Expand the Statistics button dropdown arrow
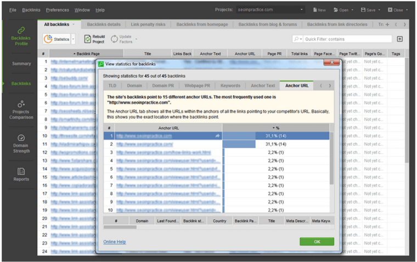 73,39
